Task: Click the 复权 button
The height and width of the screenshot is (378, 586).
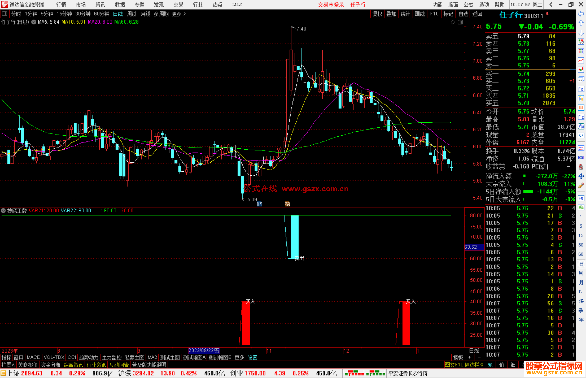Action: 377,14
